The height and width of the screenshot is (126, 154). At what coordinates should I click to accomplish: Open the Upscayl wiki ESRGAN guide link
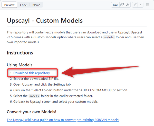click(63, 120)
